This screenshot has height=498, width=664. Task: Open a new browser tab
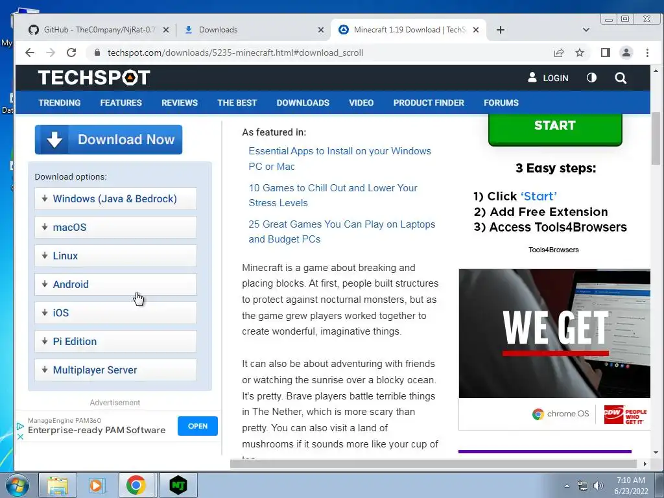pos(500,30)
